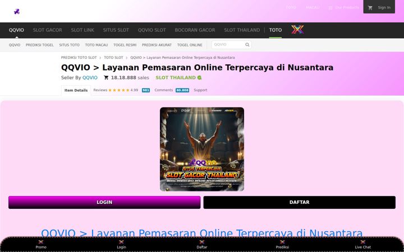This screenshot has height=252, width=404.
Task: Click the 981 reviews count badge
Action: pos(146,90)
